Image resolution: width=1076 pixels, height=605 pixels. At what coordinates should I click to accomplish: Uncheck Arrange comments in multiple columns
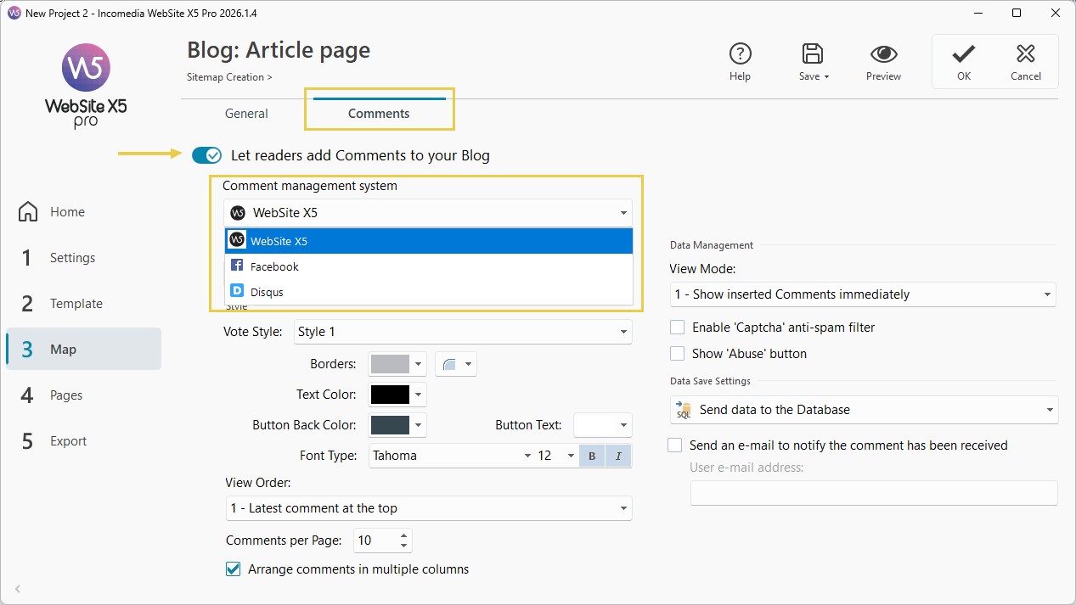pyautogui.click(x=233, y=569)
